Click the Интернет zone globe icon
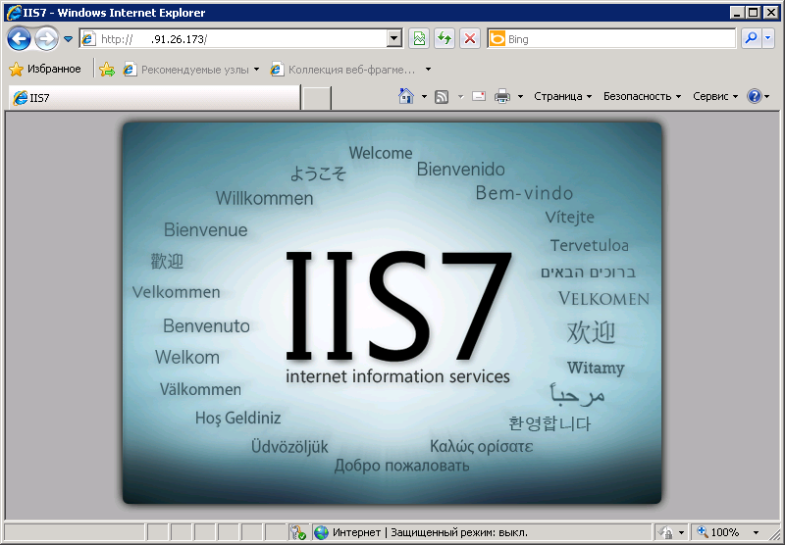The image size is (785, 545). point(321,532)
